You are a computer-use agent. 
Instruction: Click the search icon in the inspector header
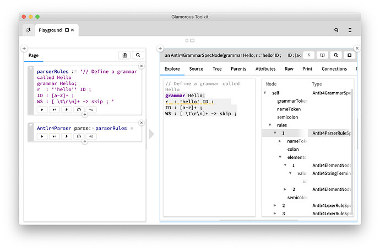point(336,55)
